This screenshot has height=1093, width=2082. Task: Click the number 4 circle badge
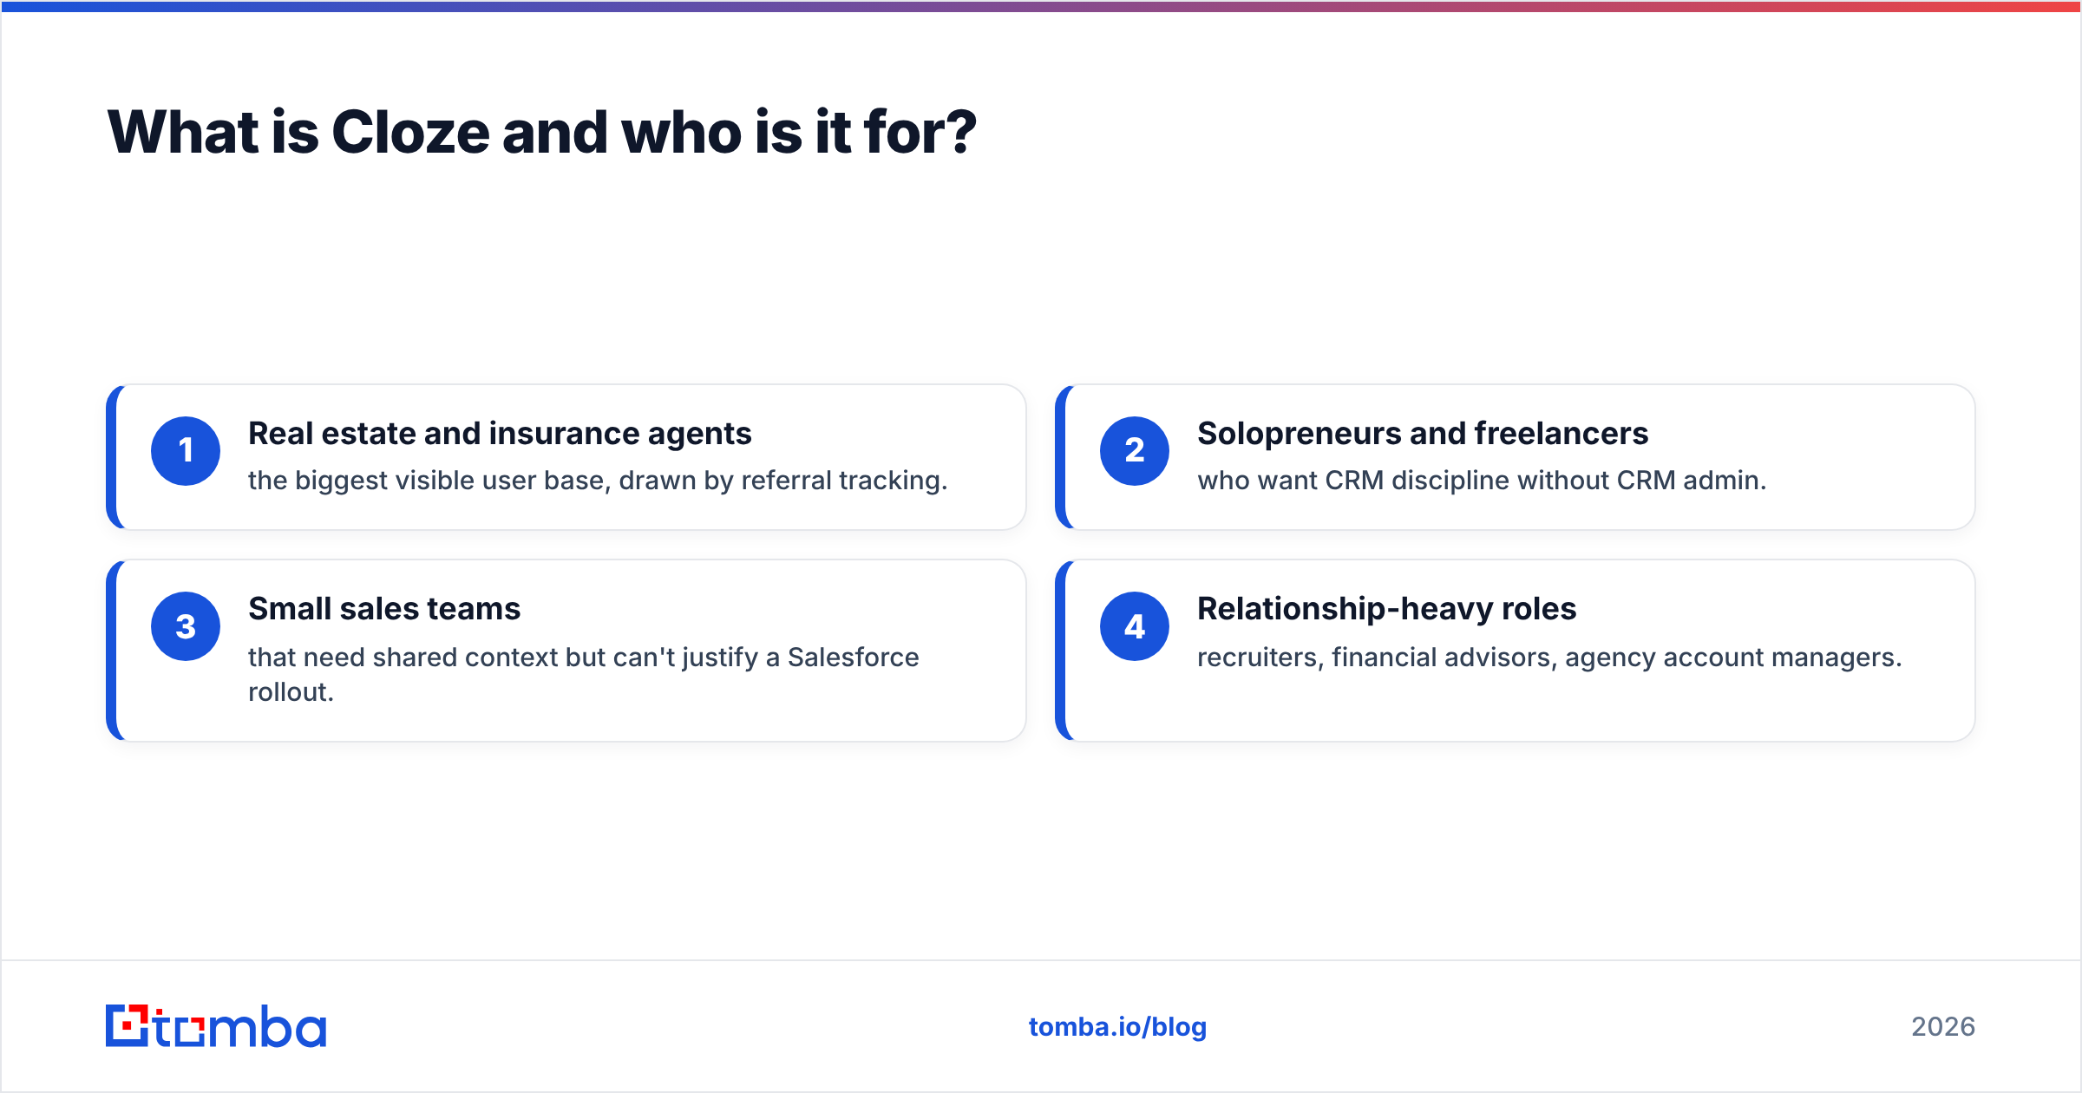point(1135,626)
